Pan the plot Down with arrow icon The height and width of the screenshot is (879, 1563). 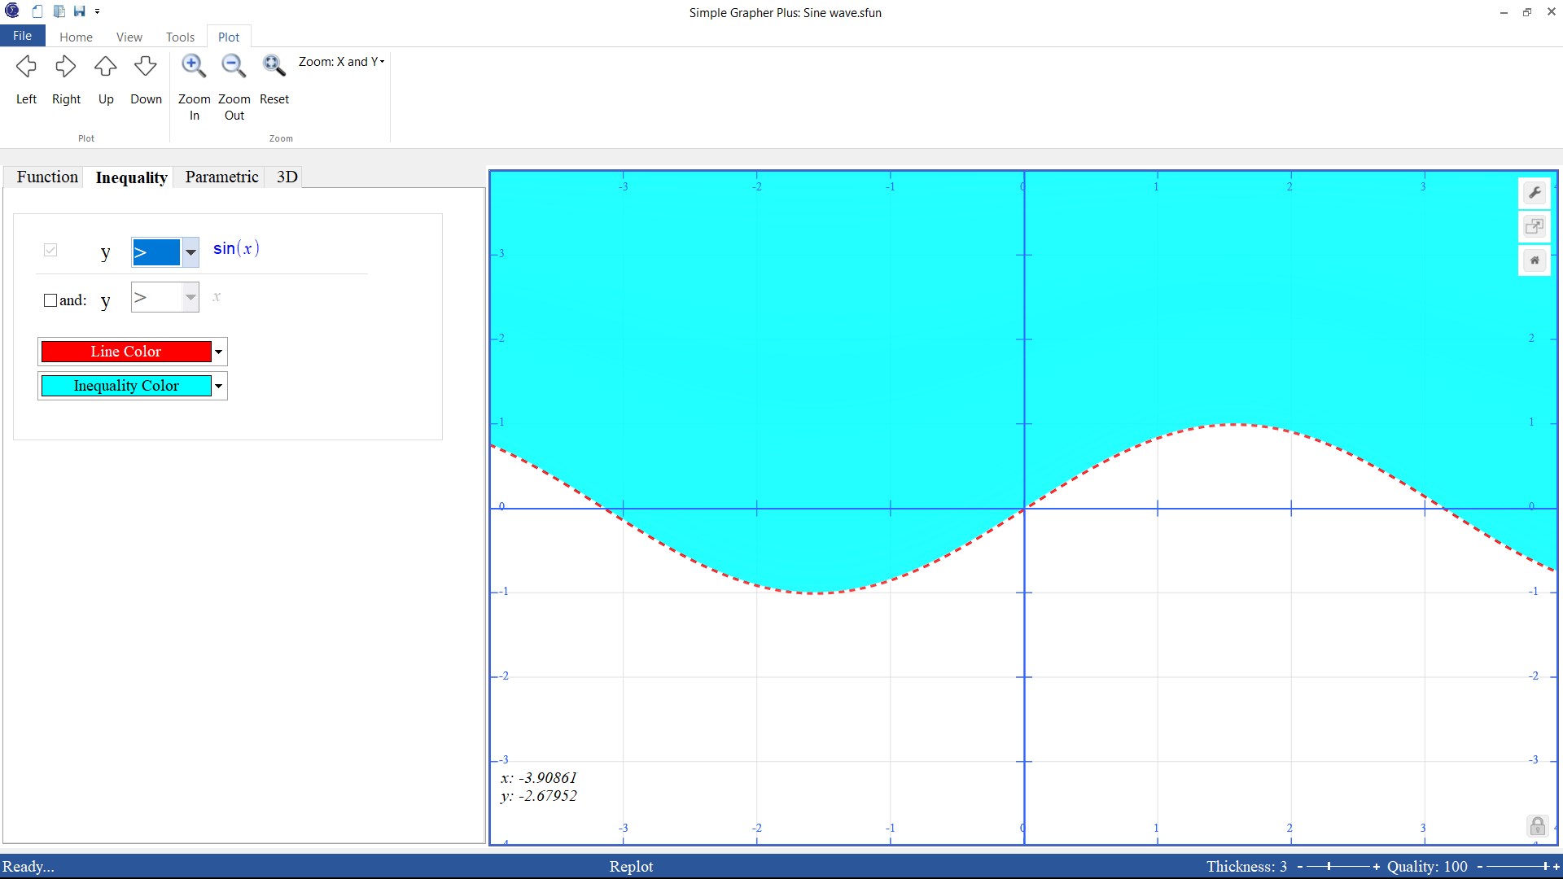146,67
